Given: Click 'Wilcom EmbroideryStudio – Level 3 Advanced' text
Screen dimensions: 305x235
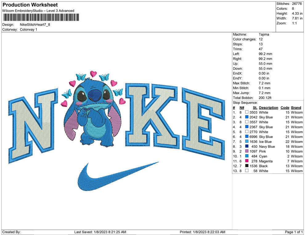Looking at the screenshot, I should click(38, 11).
